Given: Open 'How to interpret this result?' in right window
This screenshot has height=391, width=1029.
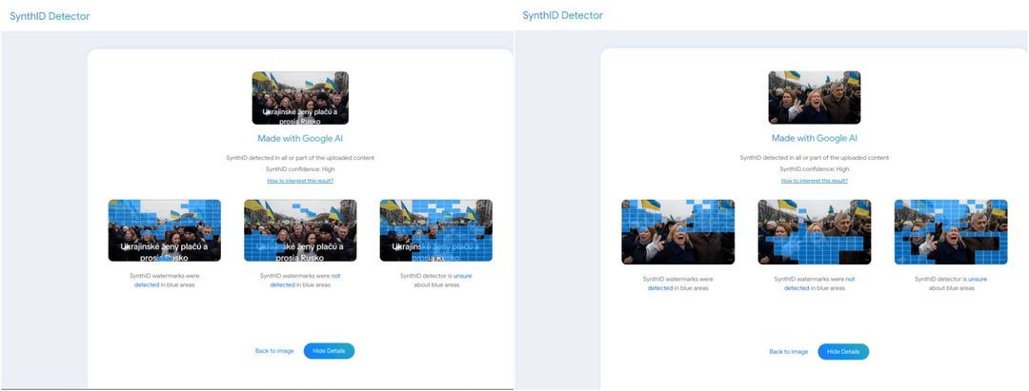Looking at the screenshot, I should [x=815, y=180].
